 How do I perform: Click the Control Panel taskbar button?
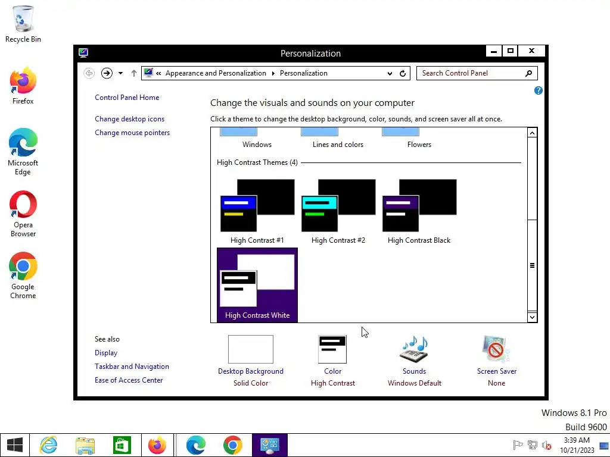coord(270,445)
